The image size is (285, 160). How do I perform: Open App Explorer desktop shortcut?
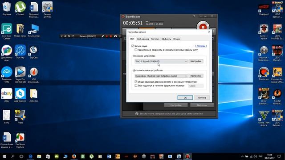(20, 95)
